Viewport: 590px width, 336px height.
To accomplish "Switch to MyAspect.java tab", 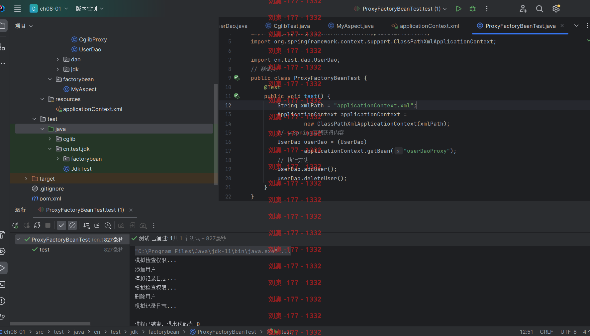I will coord(351,26).
